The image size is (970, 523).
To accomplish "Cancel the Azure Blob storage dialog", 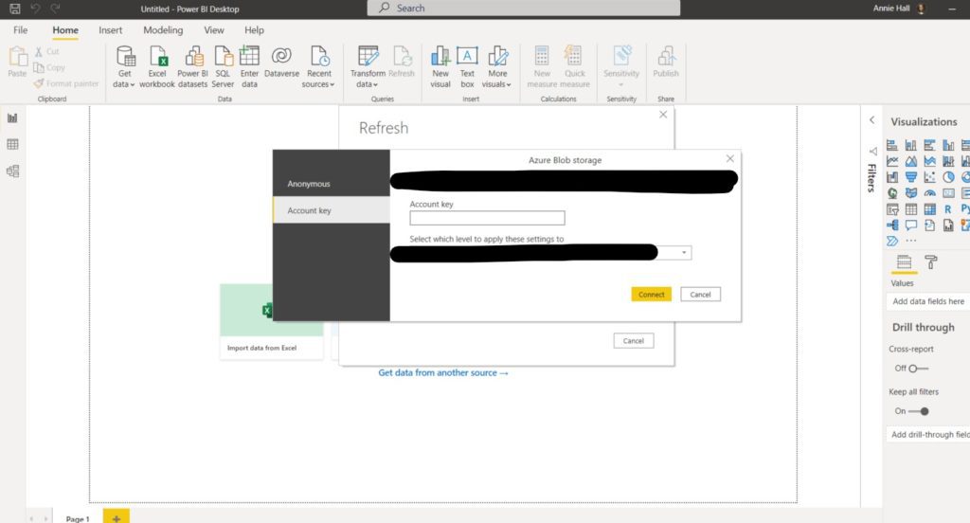I will (700, 295).
